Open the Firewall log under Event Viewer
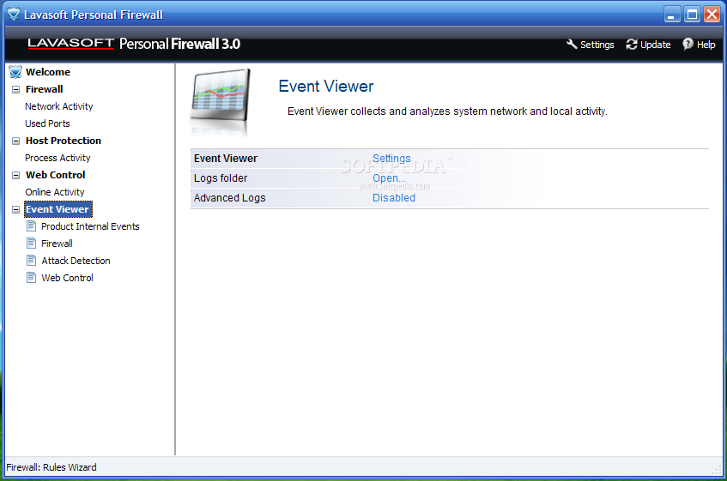 coord(57,243)
